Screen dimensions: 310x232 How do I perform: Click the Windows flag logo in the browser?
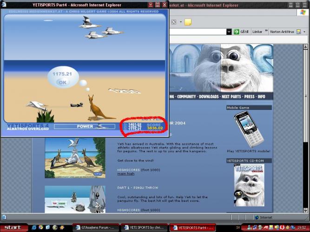[303, 12]
